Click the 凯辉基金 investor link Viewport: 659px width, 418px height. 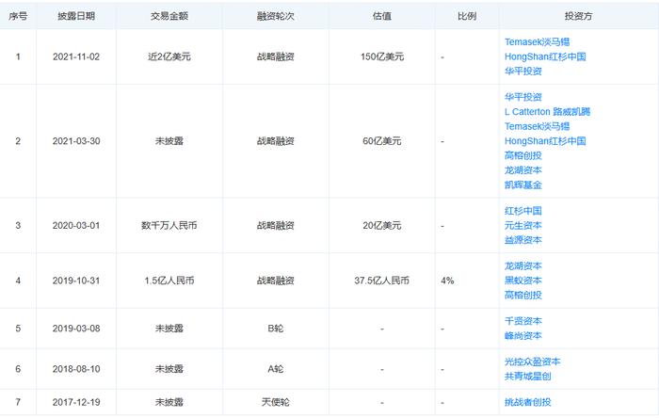point(523,185)
